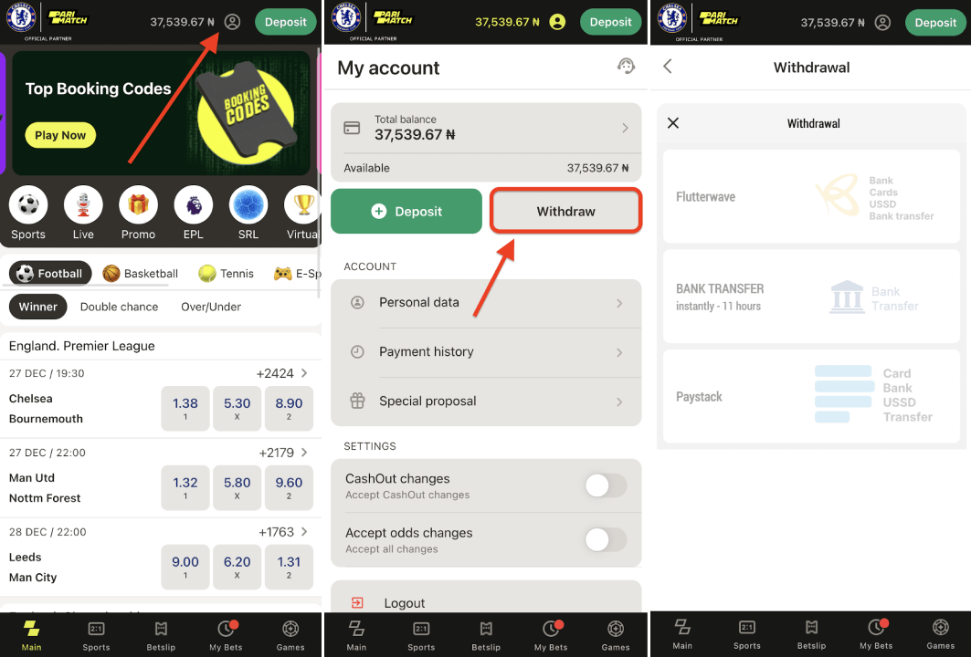971x657 pixels.
Task: Click the large green Deposit button with plus
Action: (406, 211)
